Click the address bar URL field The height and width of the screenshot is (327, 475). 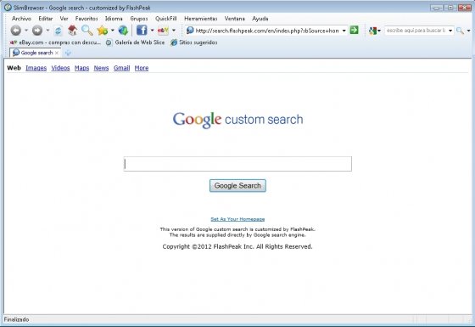pyautogui.click(x=267, y=31)
